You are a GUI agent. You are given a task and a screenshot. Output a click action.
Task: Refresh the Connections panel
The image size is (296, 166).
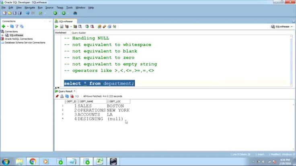click(x=12, y=26)
